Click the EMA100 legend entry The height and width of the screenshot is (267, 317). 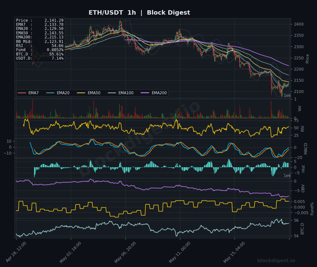click(x=120, y=93)
